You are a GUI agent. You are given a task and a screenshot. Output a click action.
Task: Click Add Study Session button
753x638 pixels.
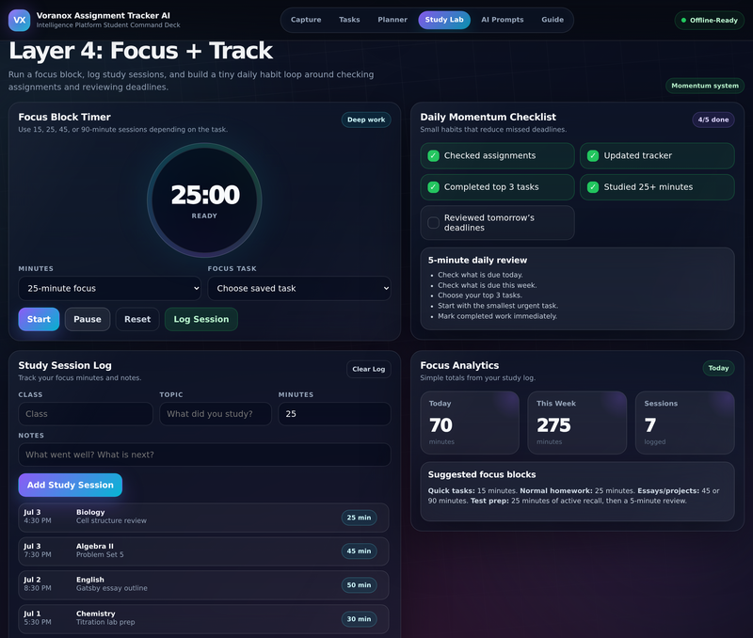70,486
